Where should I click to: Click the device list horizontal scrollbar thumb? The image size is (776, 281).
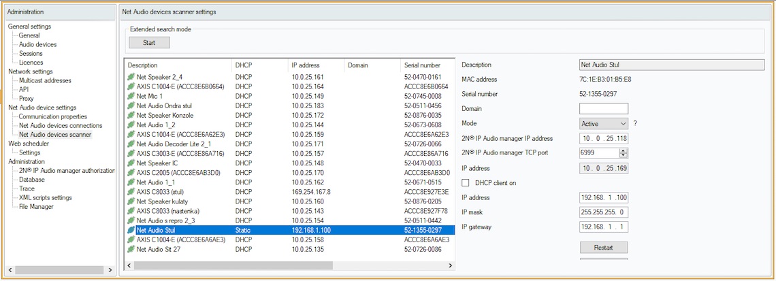tap(233, 265)
